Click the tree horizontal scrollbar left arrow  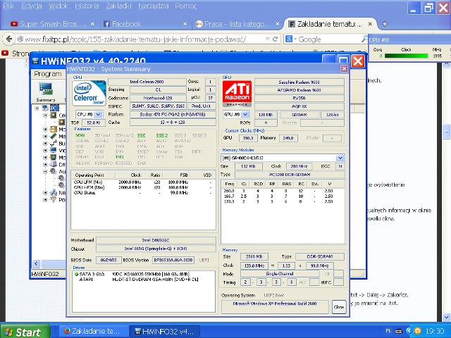pyautogui.click(x=36, y=263)
